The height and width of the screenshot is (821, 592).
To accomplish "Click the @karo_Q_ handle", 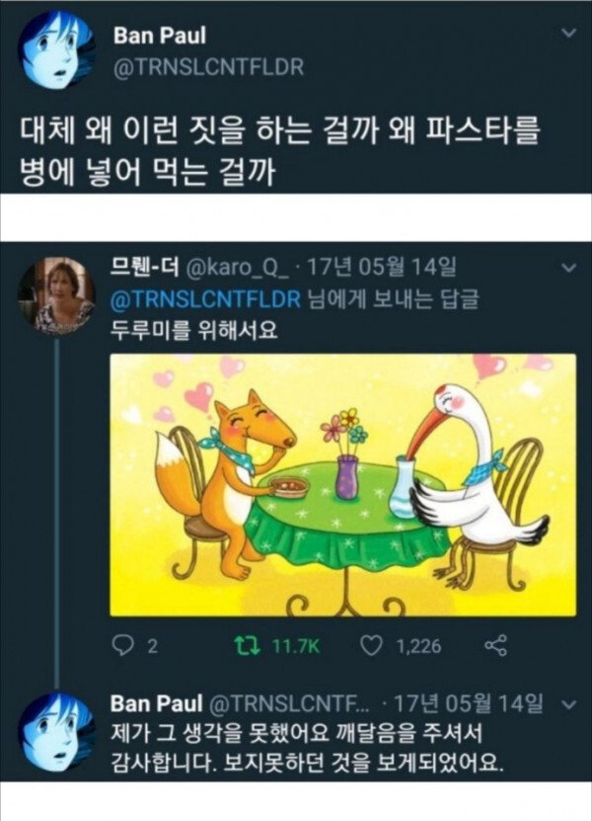I will (237, 269).
